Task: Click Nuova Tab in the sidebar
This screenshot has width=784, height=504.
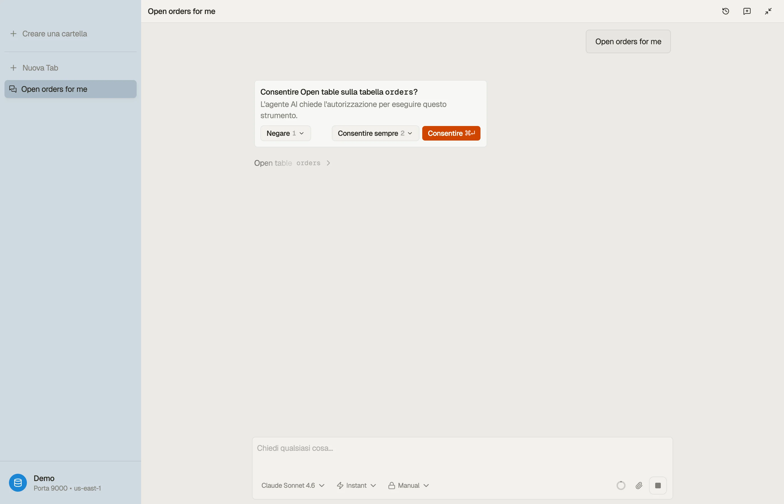Action: [40, 68]
